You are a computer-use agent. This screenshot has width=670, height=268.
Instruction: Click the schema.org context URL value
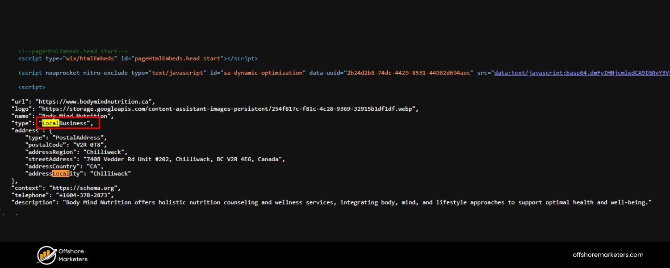click(x=85, y=188)
